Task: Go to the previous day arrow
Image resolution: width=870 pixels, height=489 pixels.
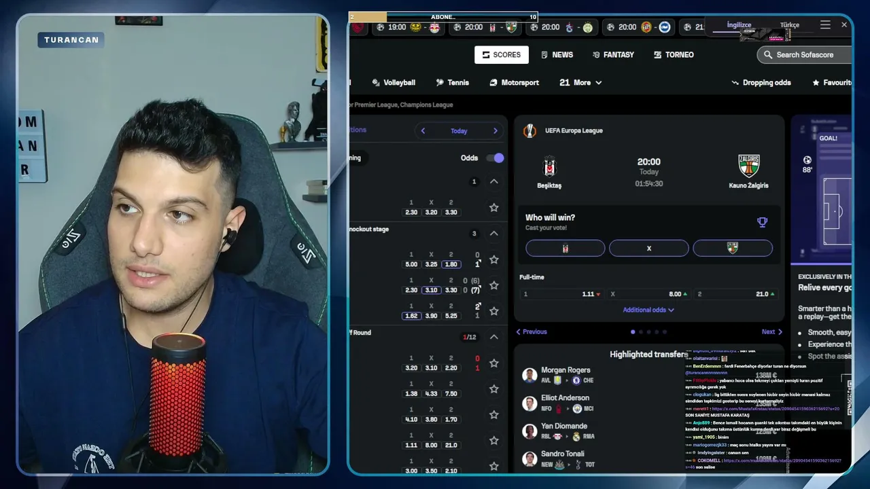Action: [423, 131]
